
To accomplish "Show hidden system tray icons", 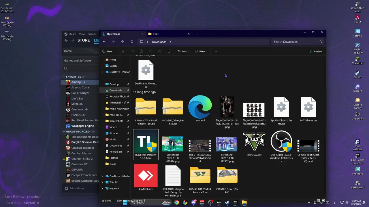I will coord(309,202).
